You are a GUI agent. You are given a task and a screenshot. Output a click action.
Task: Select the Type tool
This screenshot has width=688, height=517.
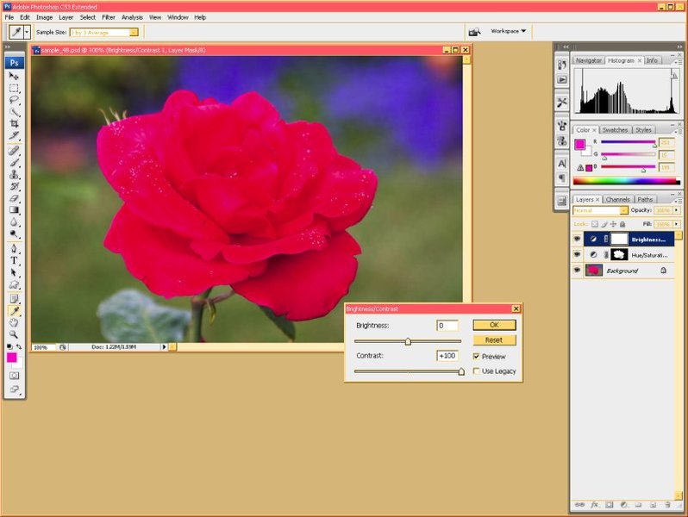click(x=15, y=260)
